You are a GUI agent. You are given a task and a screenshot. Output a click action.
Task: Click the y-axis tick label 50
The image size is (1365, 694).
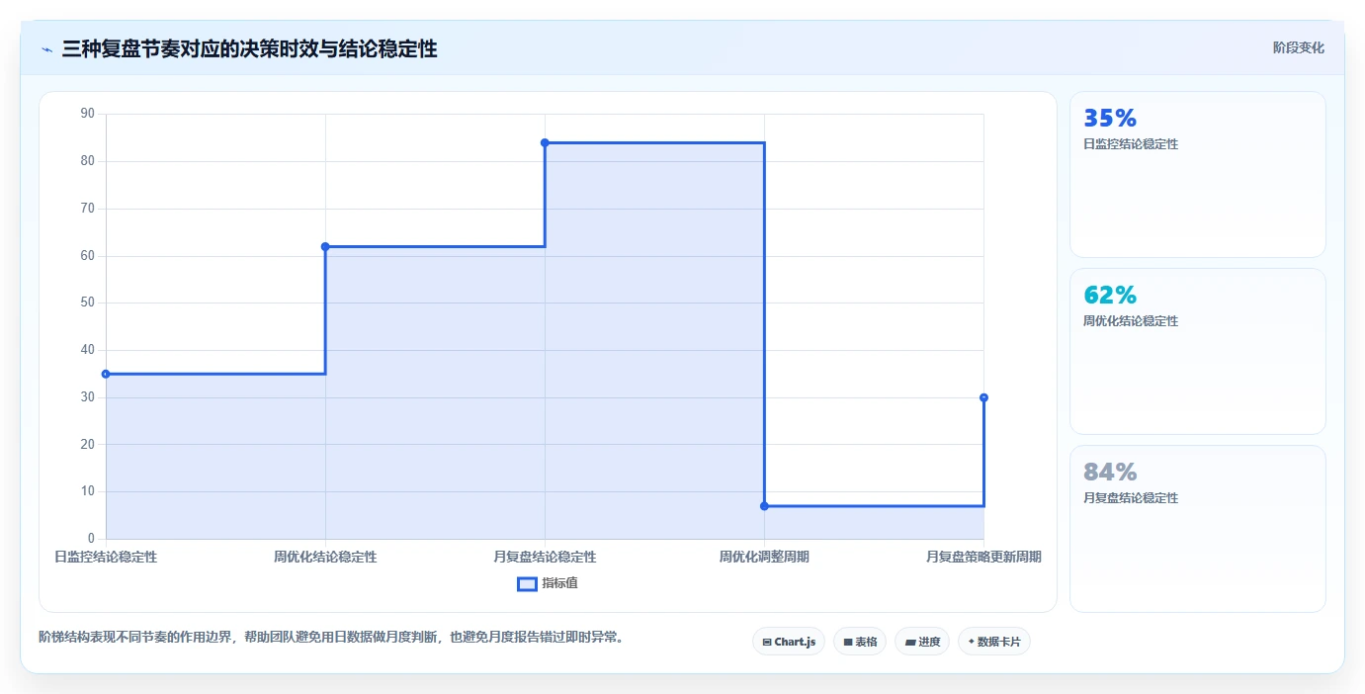(87, 303)
